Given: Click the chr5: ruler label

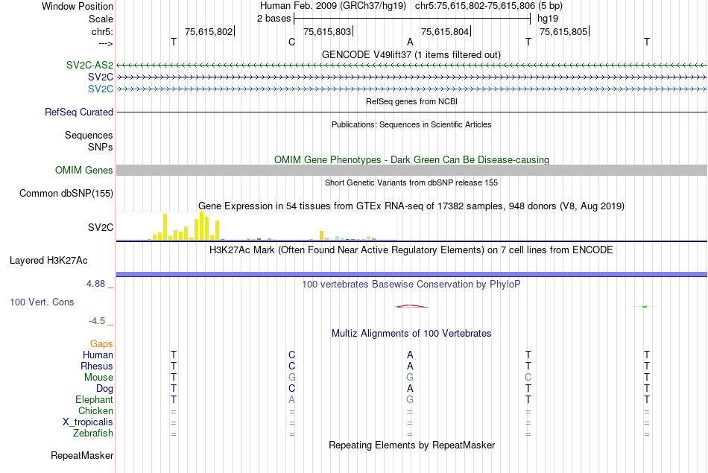Looking at the screenshot, I should pos(102,31).
